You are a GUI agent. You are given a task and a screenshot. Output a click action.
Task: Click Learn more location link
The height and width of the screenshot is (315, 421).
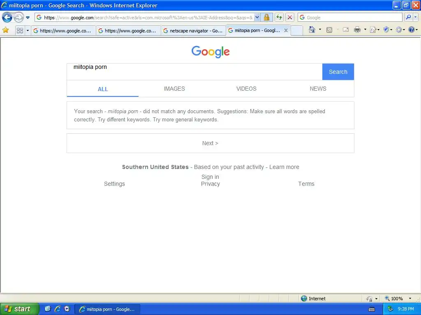pyautogui.click(x=284, y=167)
